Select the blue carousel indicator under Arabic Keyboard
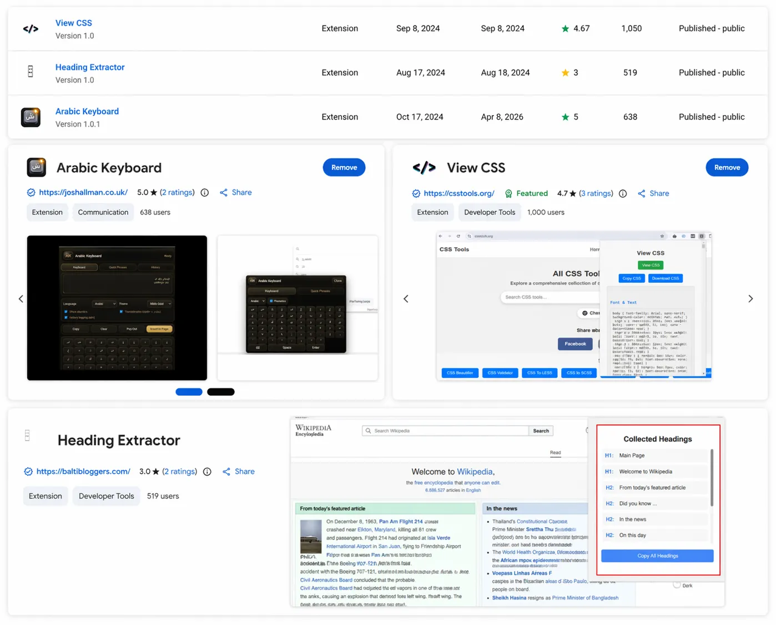This screenshot has width=776, height=625. 189,392
